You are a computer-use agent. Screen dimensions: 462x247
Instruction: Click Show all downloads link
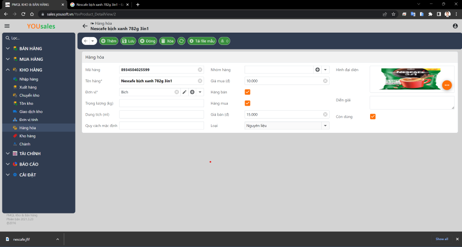point(442,239)
